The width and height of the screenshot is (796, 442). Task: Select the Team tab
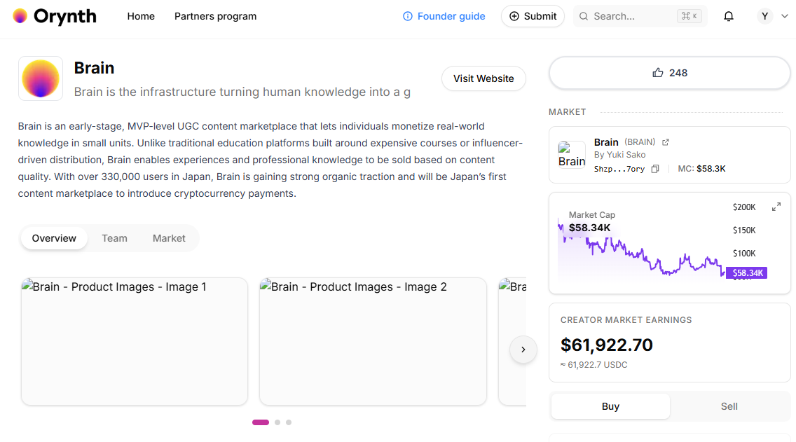click(x=114, y=238)
